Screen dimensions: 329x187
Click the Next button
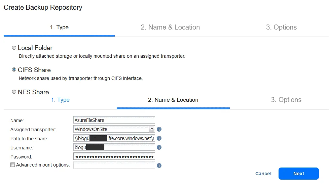(x=298, y=174)
